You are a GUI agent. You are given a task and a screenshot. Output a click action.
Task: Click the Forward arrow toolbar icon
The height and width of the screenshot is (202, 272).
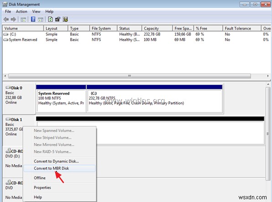pos(13,19)
